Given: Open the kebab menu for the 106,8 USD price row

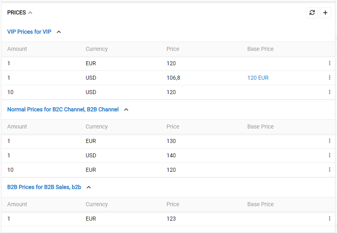Looking at the screenshot, I should 329,78.
